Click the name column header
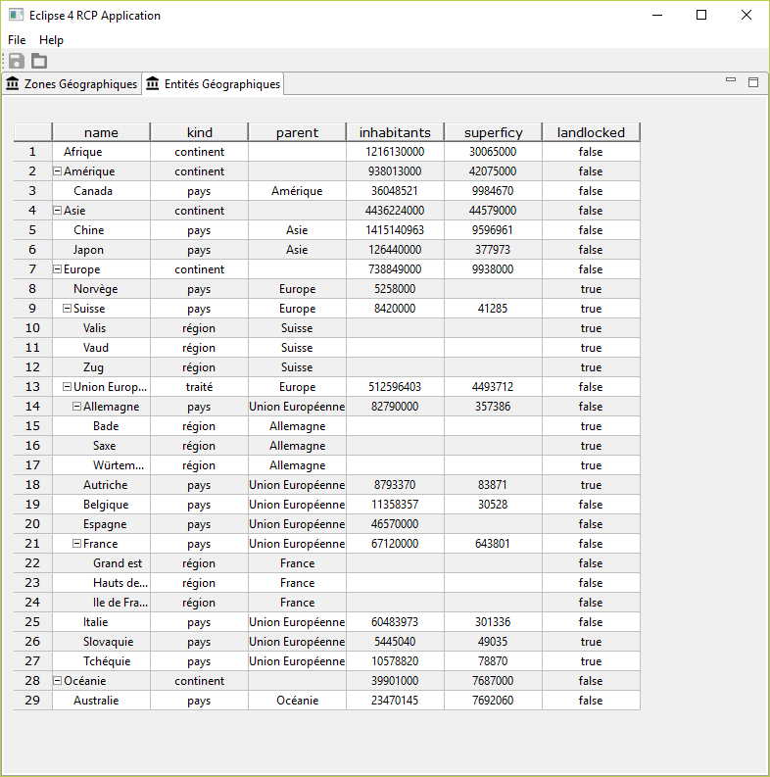 pos(101,132)
